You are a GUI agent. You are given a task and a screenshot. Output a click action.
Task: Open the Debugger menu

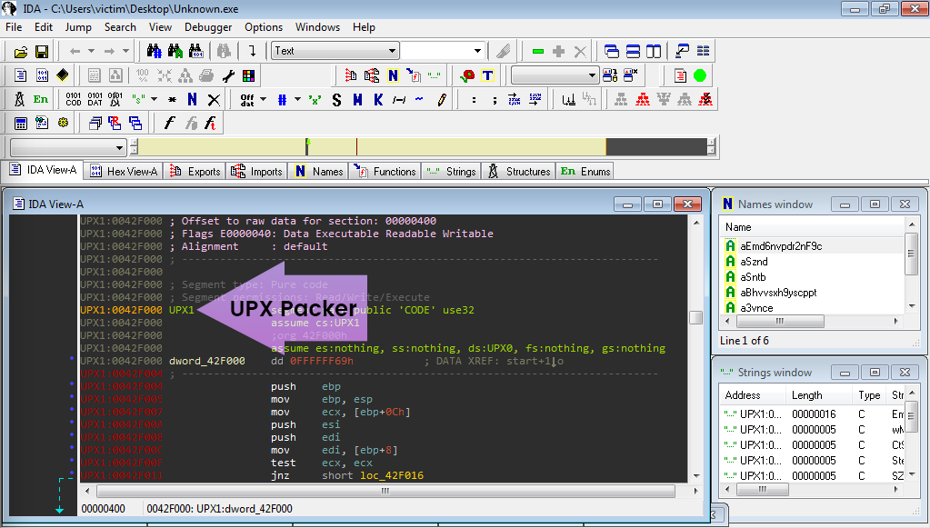click(x=208, y=27)
